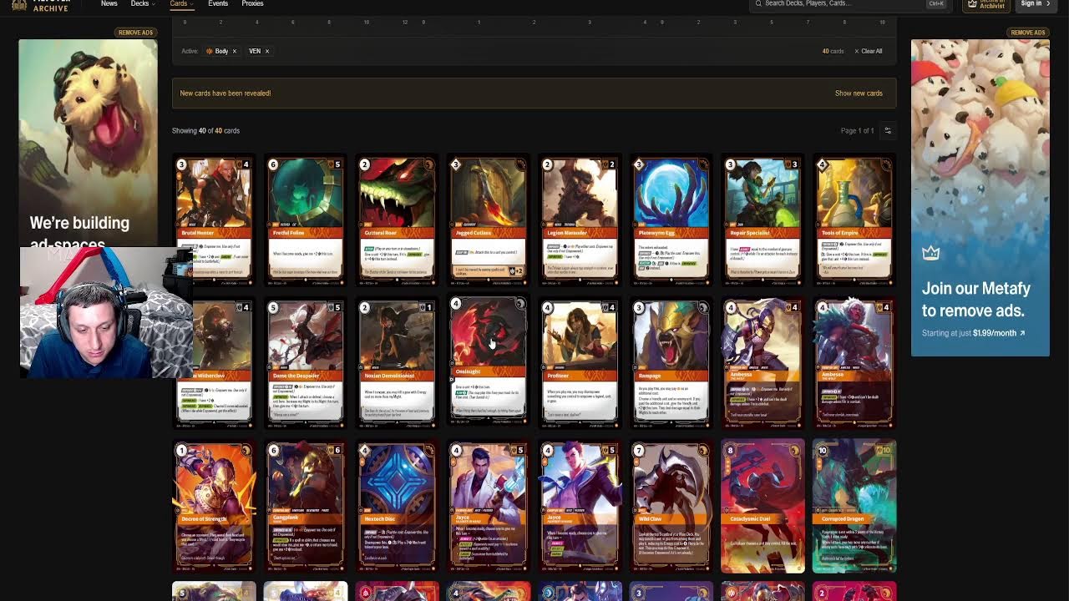This screenshot has height=601, width=1069.
Task: Open the Platewyrm Egg card
Action: tap(671, 221)
